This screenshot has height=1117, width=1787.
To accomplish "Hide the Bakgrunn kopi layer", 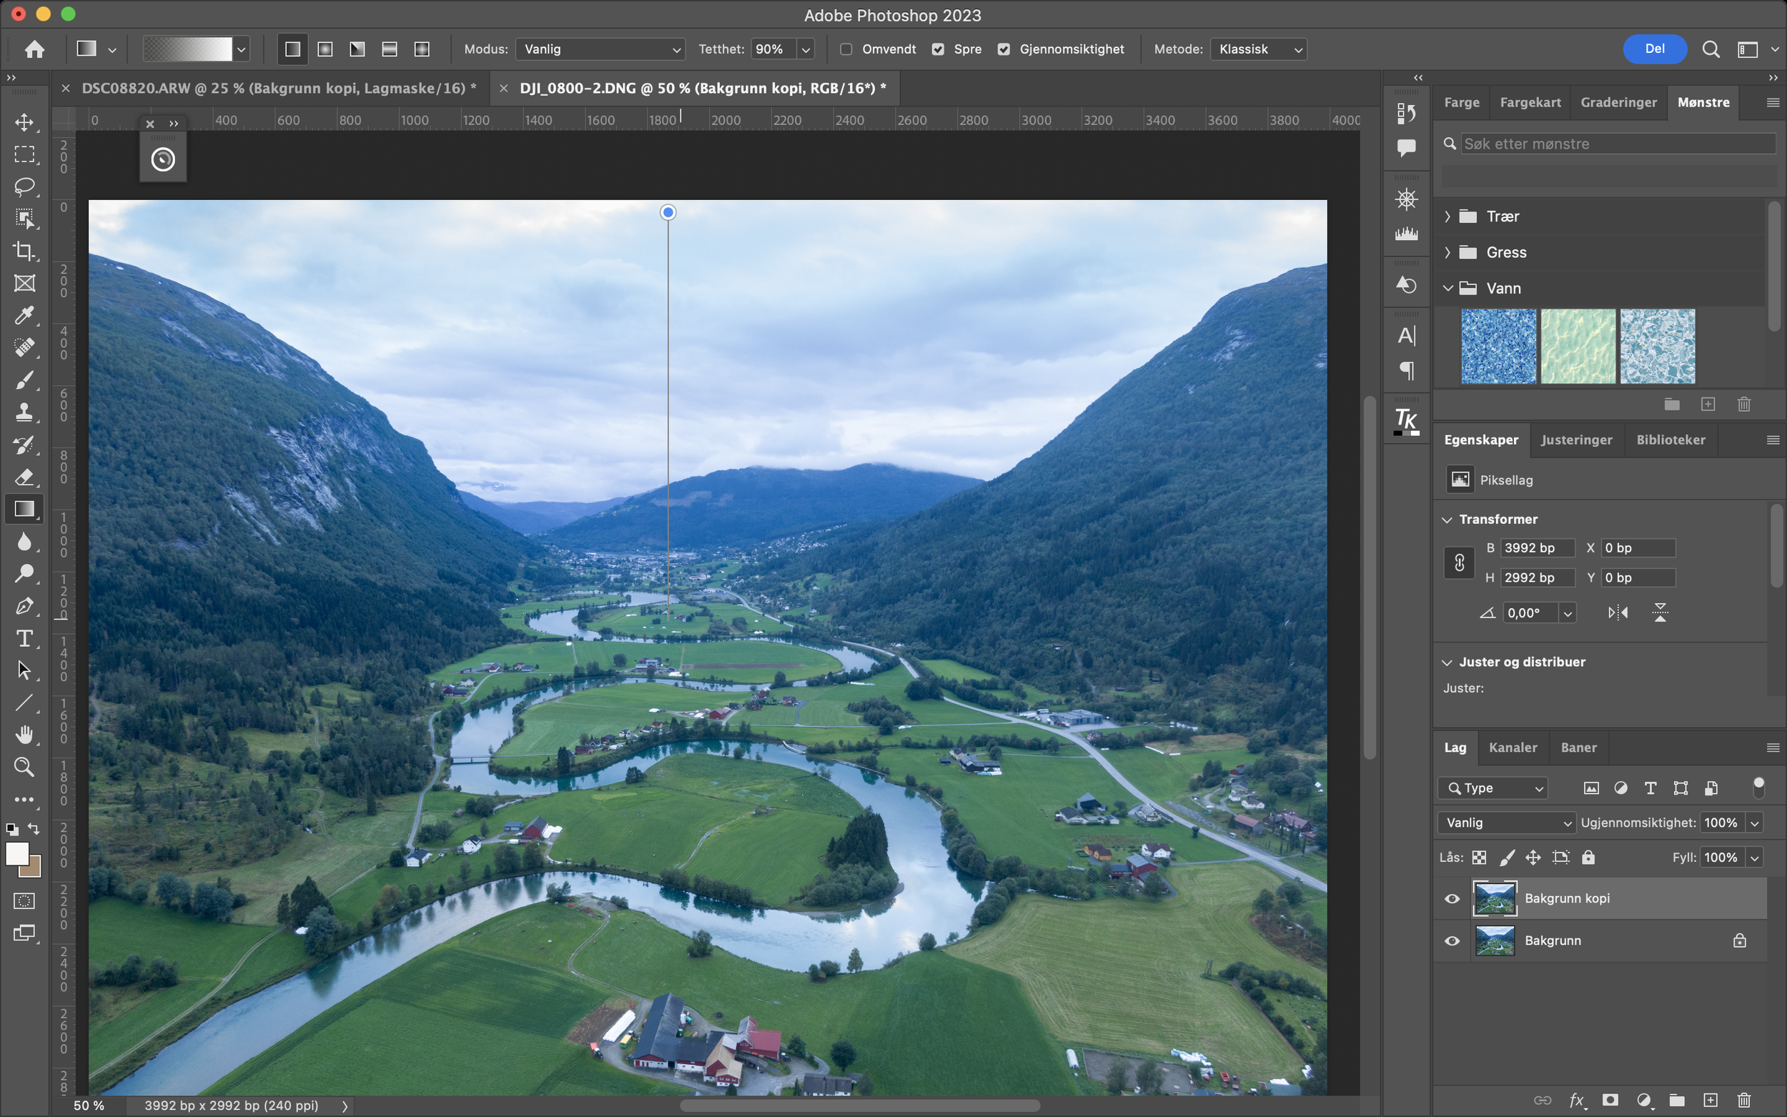I will click(x=1452, y=899).
